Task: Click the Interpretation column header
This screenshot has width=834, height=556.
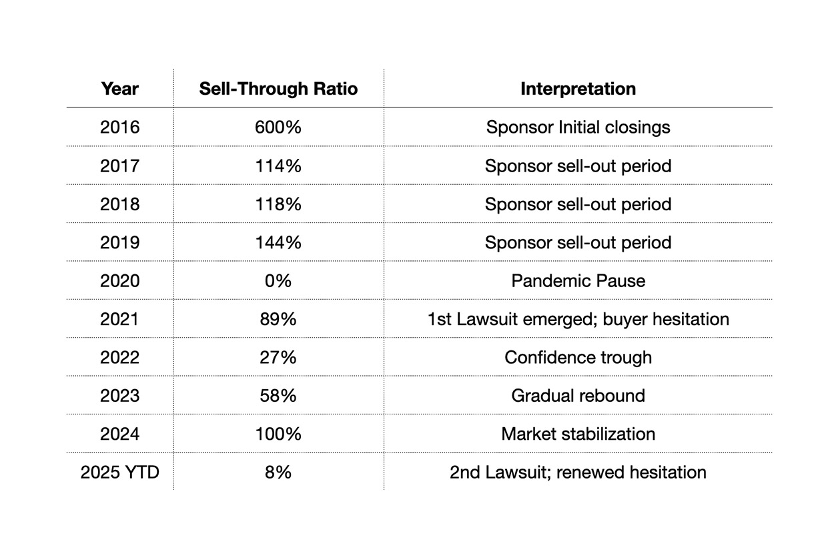Action: [578, 89]
